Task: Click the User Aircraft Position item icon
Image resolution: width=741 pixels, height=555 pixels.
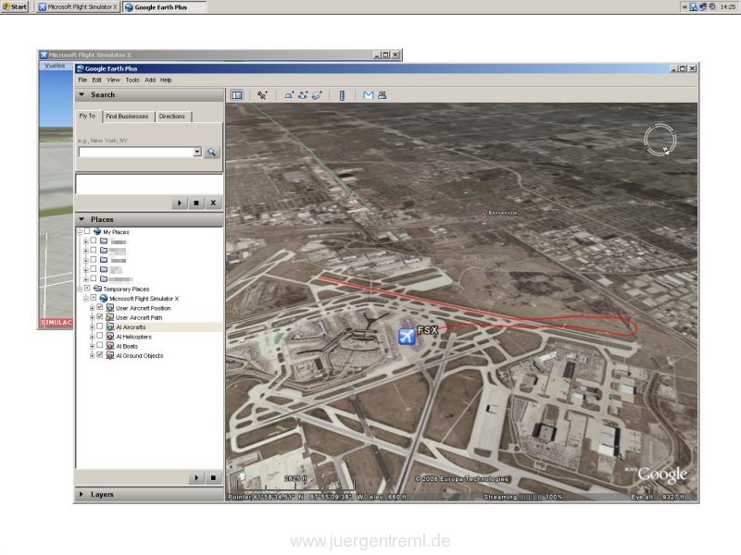Action: (x=110, y=308)
